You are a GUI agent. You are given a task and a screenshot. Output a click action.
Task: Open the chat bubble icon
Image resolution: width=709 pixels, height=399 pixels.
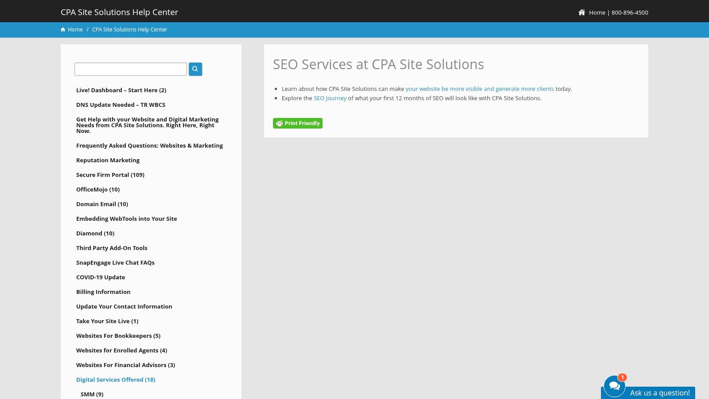[x=615, y=386]
